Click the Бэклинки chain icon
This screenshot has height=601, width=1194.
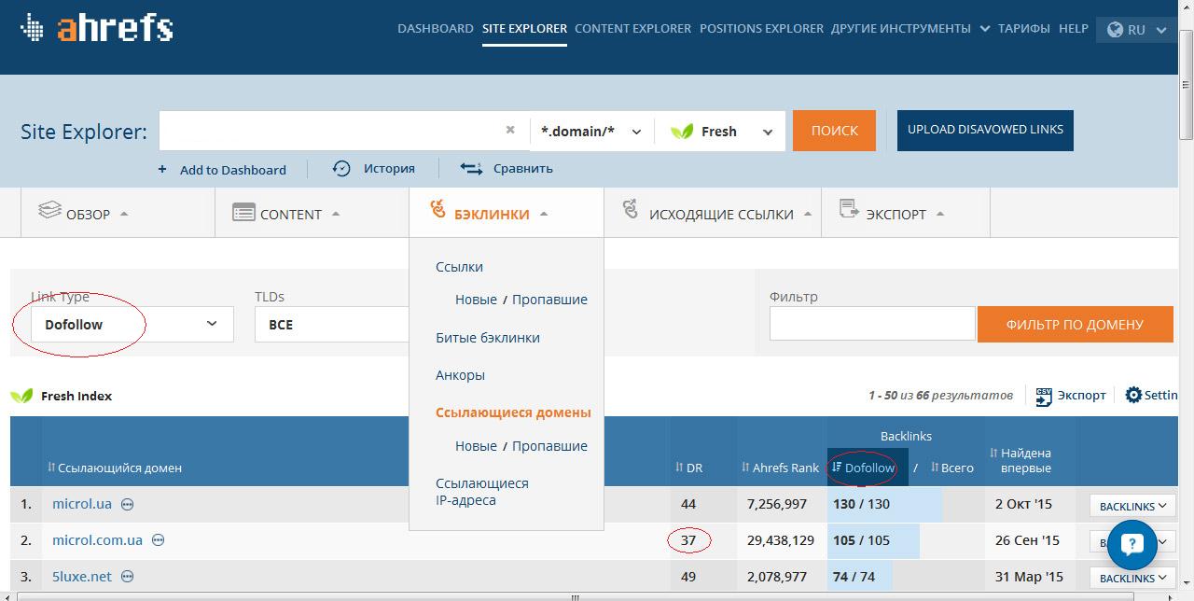[x=438, y=209]
